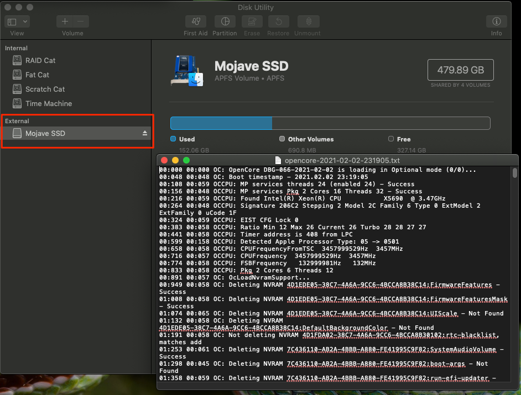Click the 'Timer address is 408' log line
This screenshot has height=395, width=521.
pos(256,234)
